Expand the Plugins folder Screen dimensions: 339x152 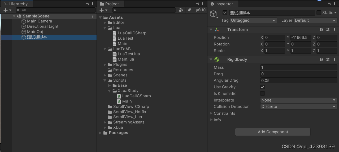(x=105, y=65)
